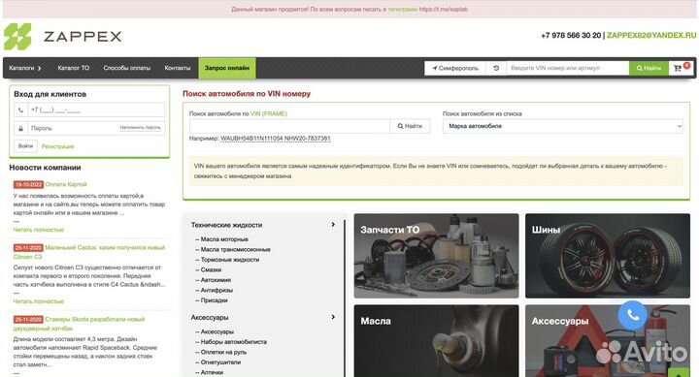Click the VIN (FRAME) search input
699x377 pixels.
pyautogui.click(x=289, y=126)
